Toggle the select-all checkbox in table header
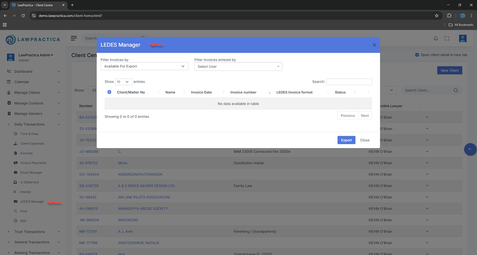Viewport: 477px width, 255px height. 109,92
